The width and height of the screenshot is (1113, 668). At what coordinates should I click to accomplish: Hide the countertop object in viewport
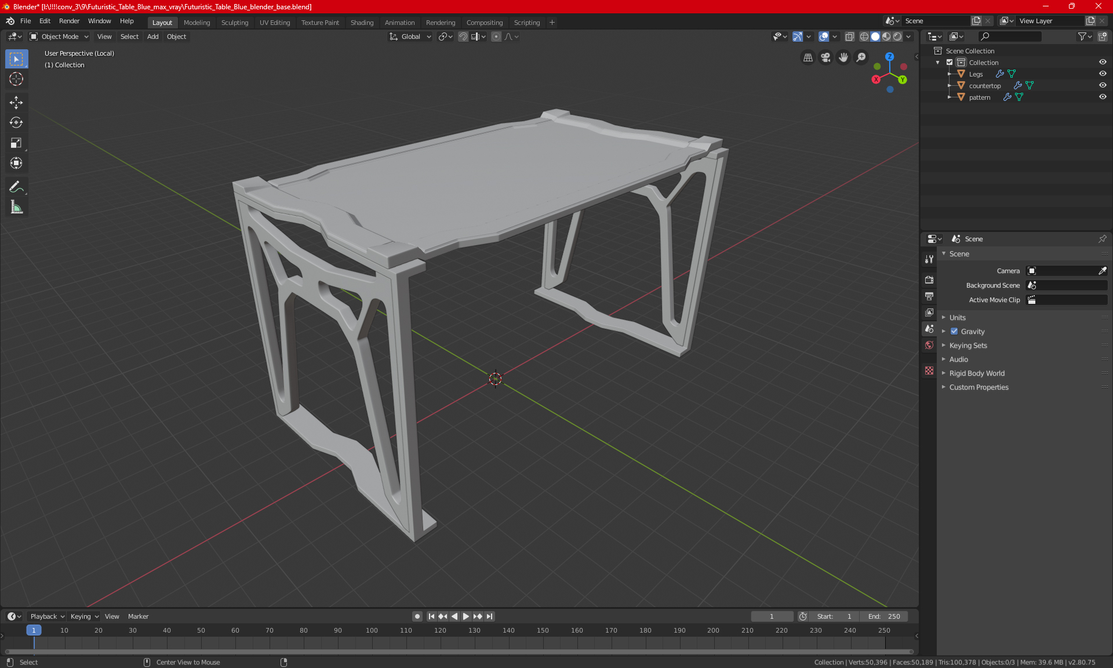(x=1103, y=85)
